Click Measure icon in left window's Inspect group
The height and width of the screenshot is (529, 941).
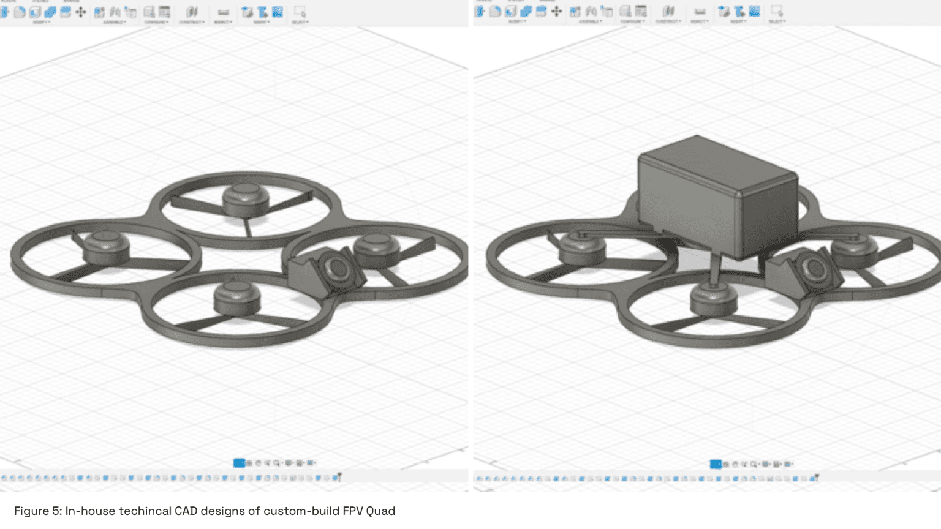tap(223, 12)
